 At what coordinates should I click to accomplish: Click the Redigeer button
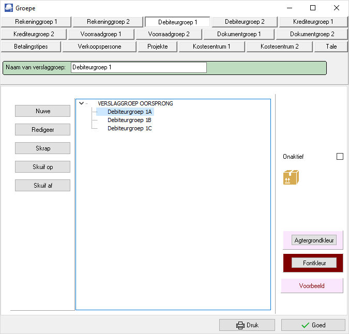click(42, 130)
